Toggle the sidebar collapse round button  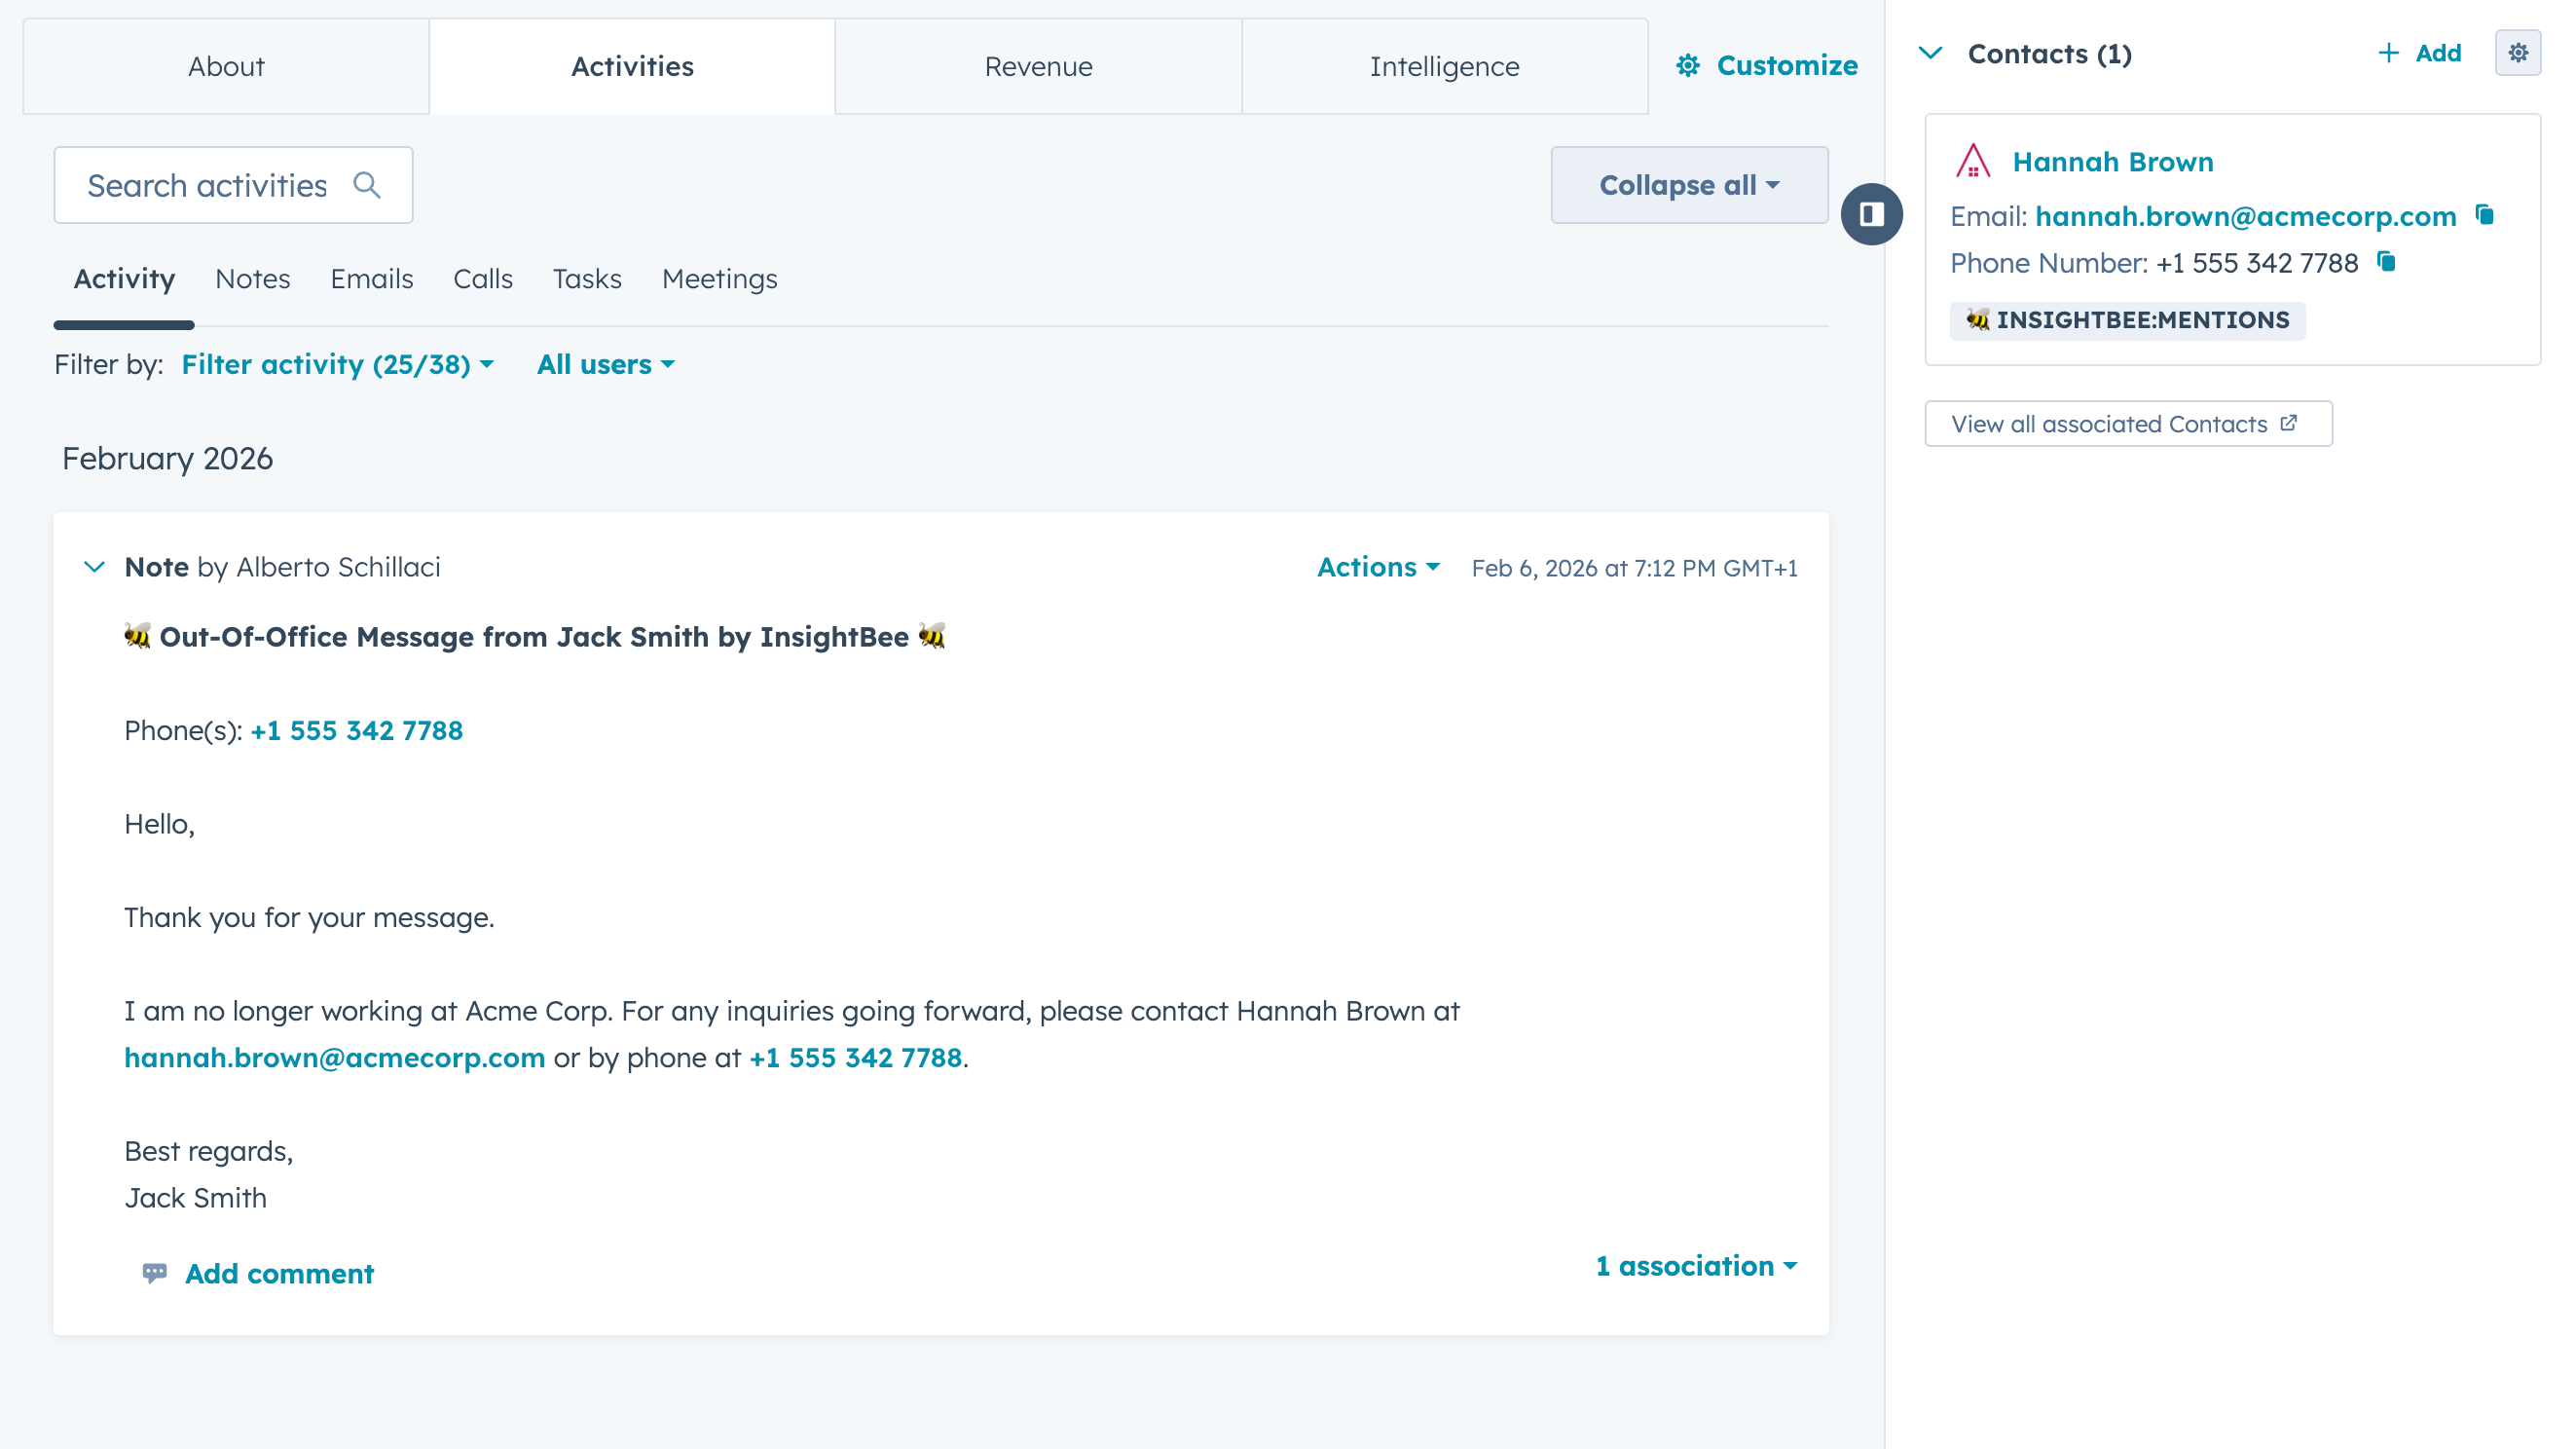point(1871,214)
